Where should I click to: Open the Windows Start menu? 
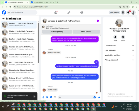point(3,107)
